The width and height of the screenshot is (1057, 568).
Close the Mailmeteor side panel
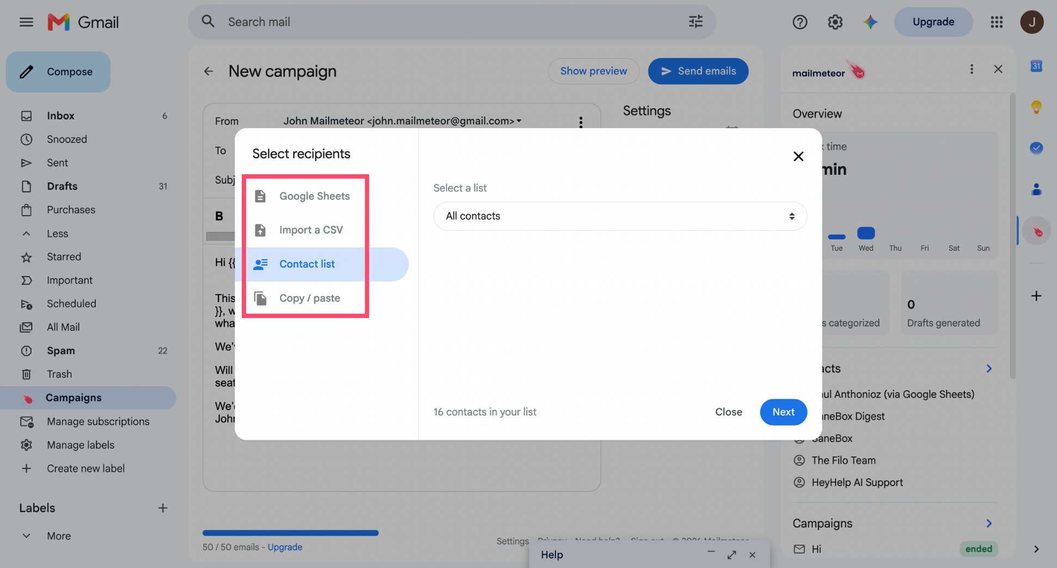[998, 69]
